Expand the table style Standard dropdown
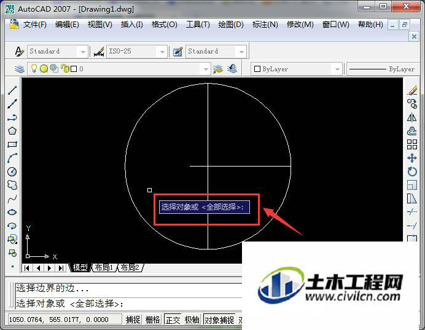 coord(241,52)
